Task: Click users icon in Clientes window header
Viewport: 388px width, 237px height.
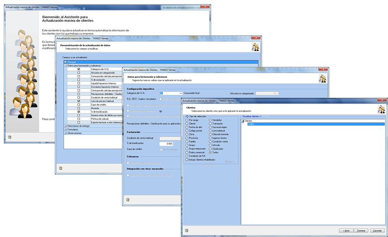Action: [382, 109]
